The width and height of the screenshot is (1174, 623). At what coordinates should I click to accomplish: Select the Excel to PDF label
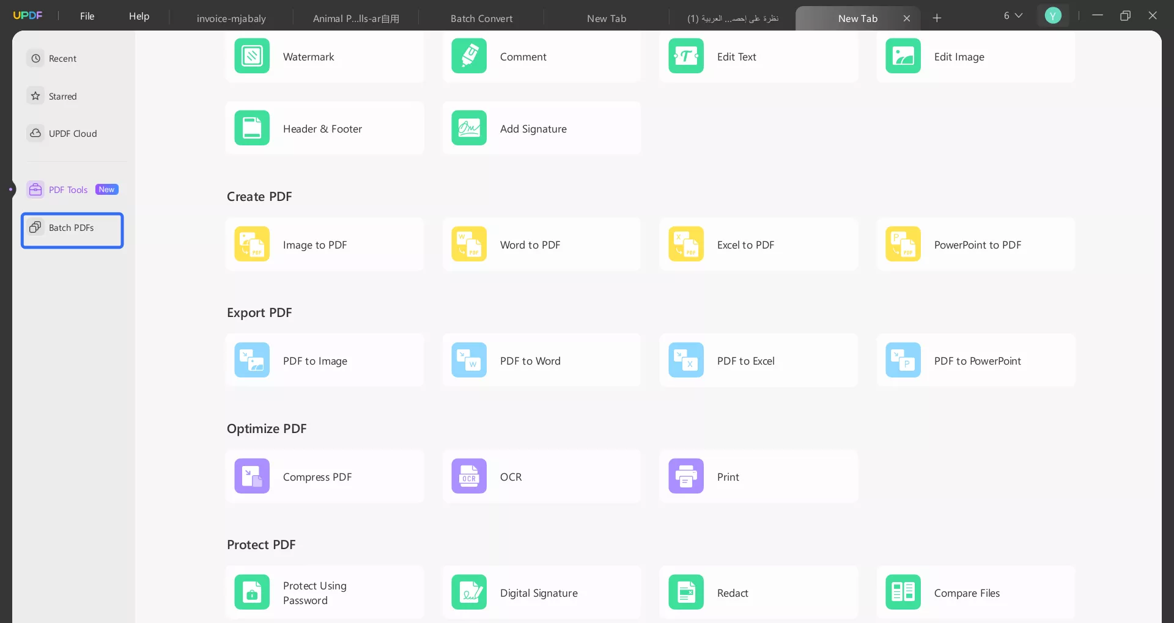coord(745,245)
